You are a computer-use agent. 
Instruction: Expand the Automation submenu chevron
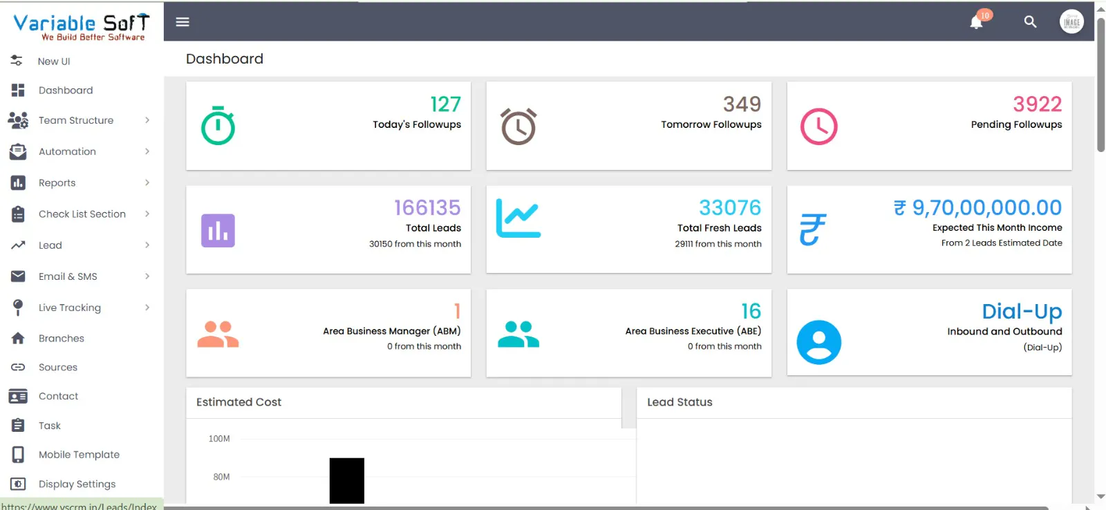click(147, 151)
